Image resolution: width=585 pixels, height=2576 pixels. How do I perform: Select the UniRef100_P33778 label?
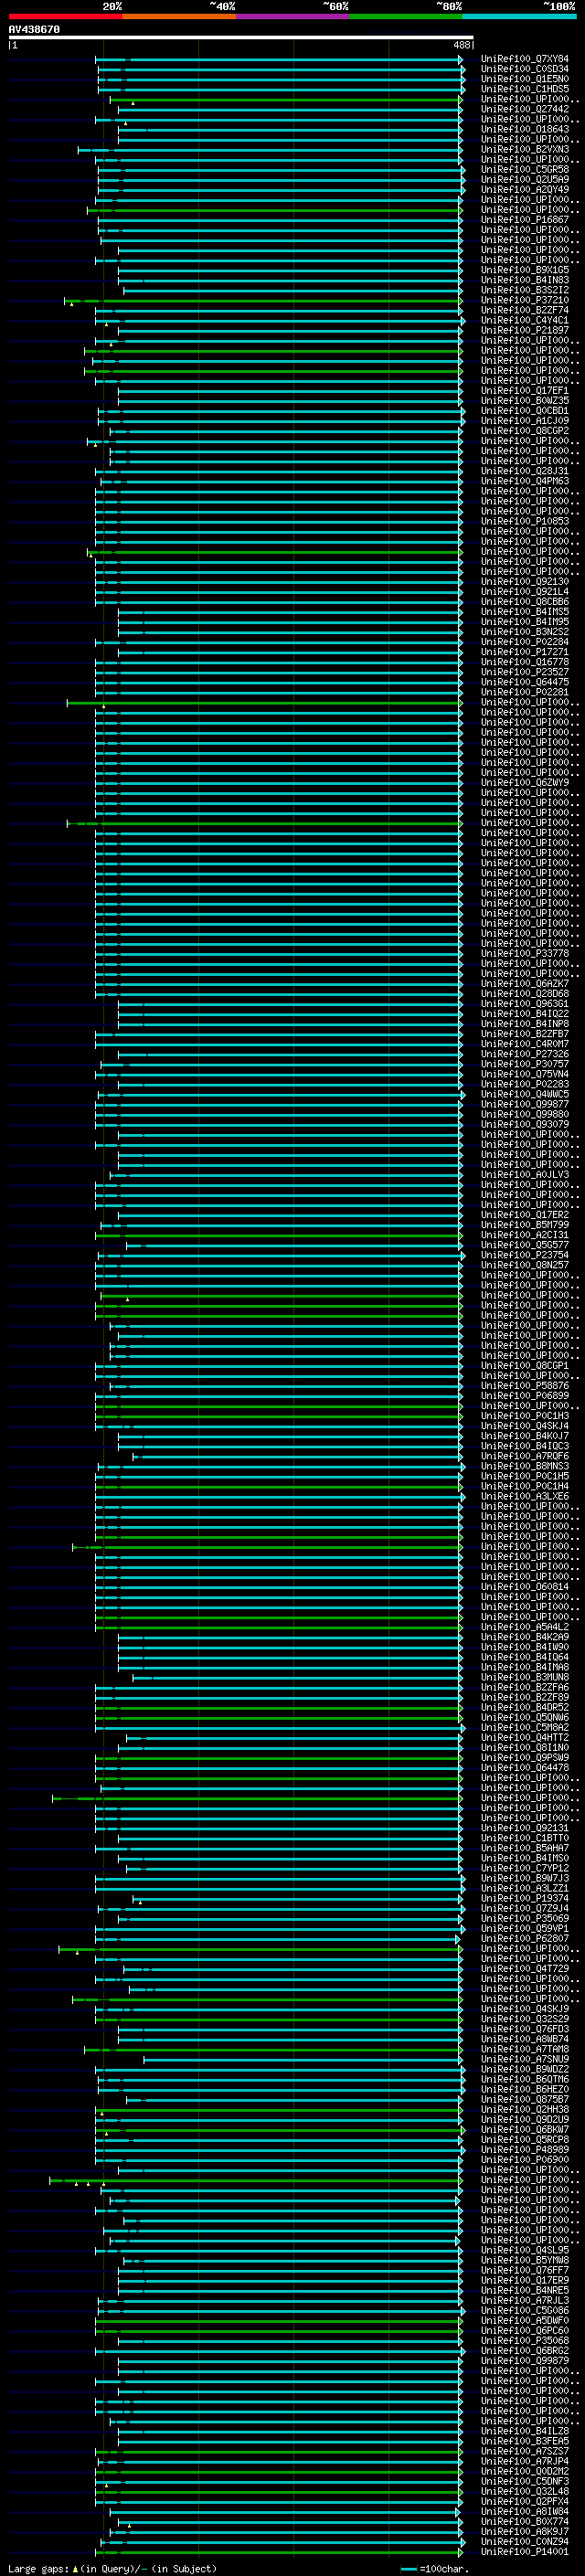coord(525,954)
